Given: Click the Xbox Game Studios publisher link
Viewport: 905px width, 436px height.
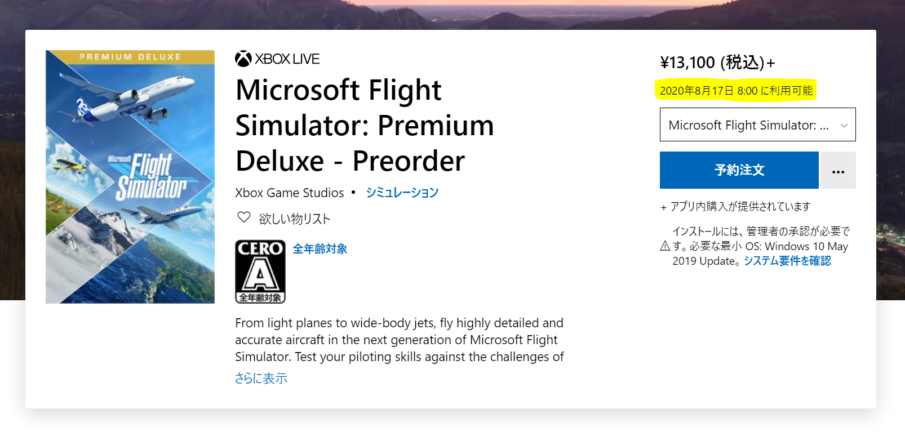Looking at the screenshot, I should [x=289, y=192].
